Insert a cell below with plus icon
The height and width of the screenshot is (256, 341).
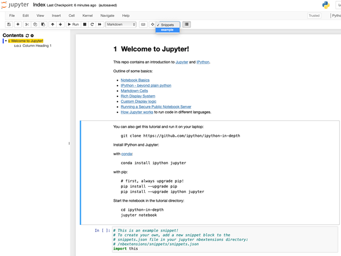tap(18, 25)
